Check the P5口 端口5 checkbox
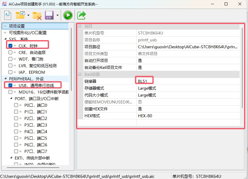Viewport: 248px width, 179px height. [16, 138]
